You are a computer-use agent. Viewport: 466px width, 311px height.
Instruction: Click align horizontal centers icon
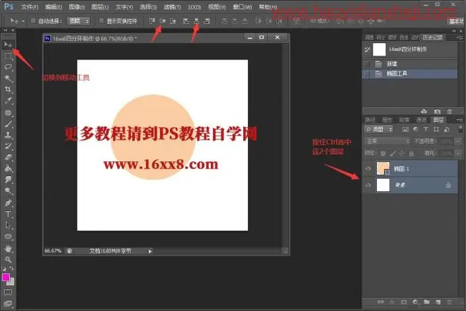pyautogui.click(x=196, y=21)
